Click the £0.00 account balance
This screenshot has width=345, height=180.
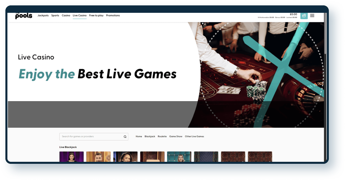coord(293,14)
